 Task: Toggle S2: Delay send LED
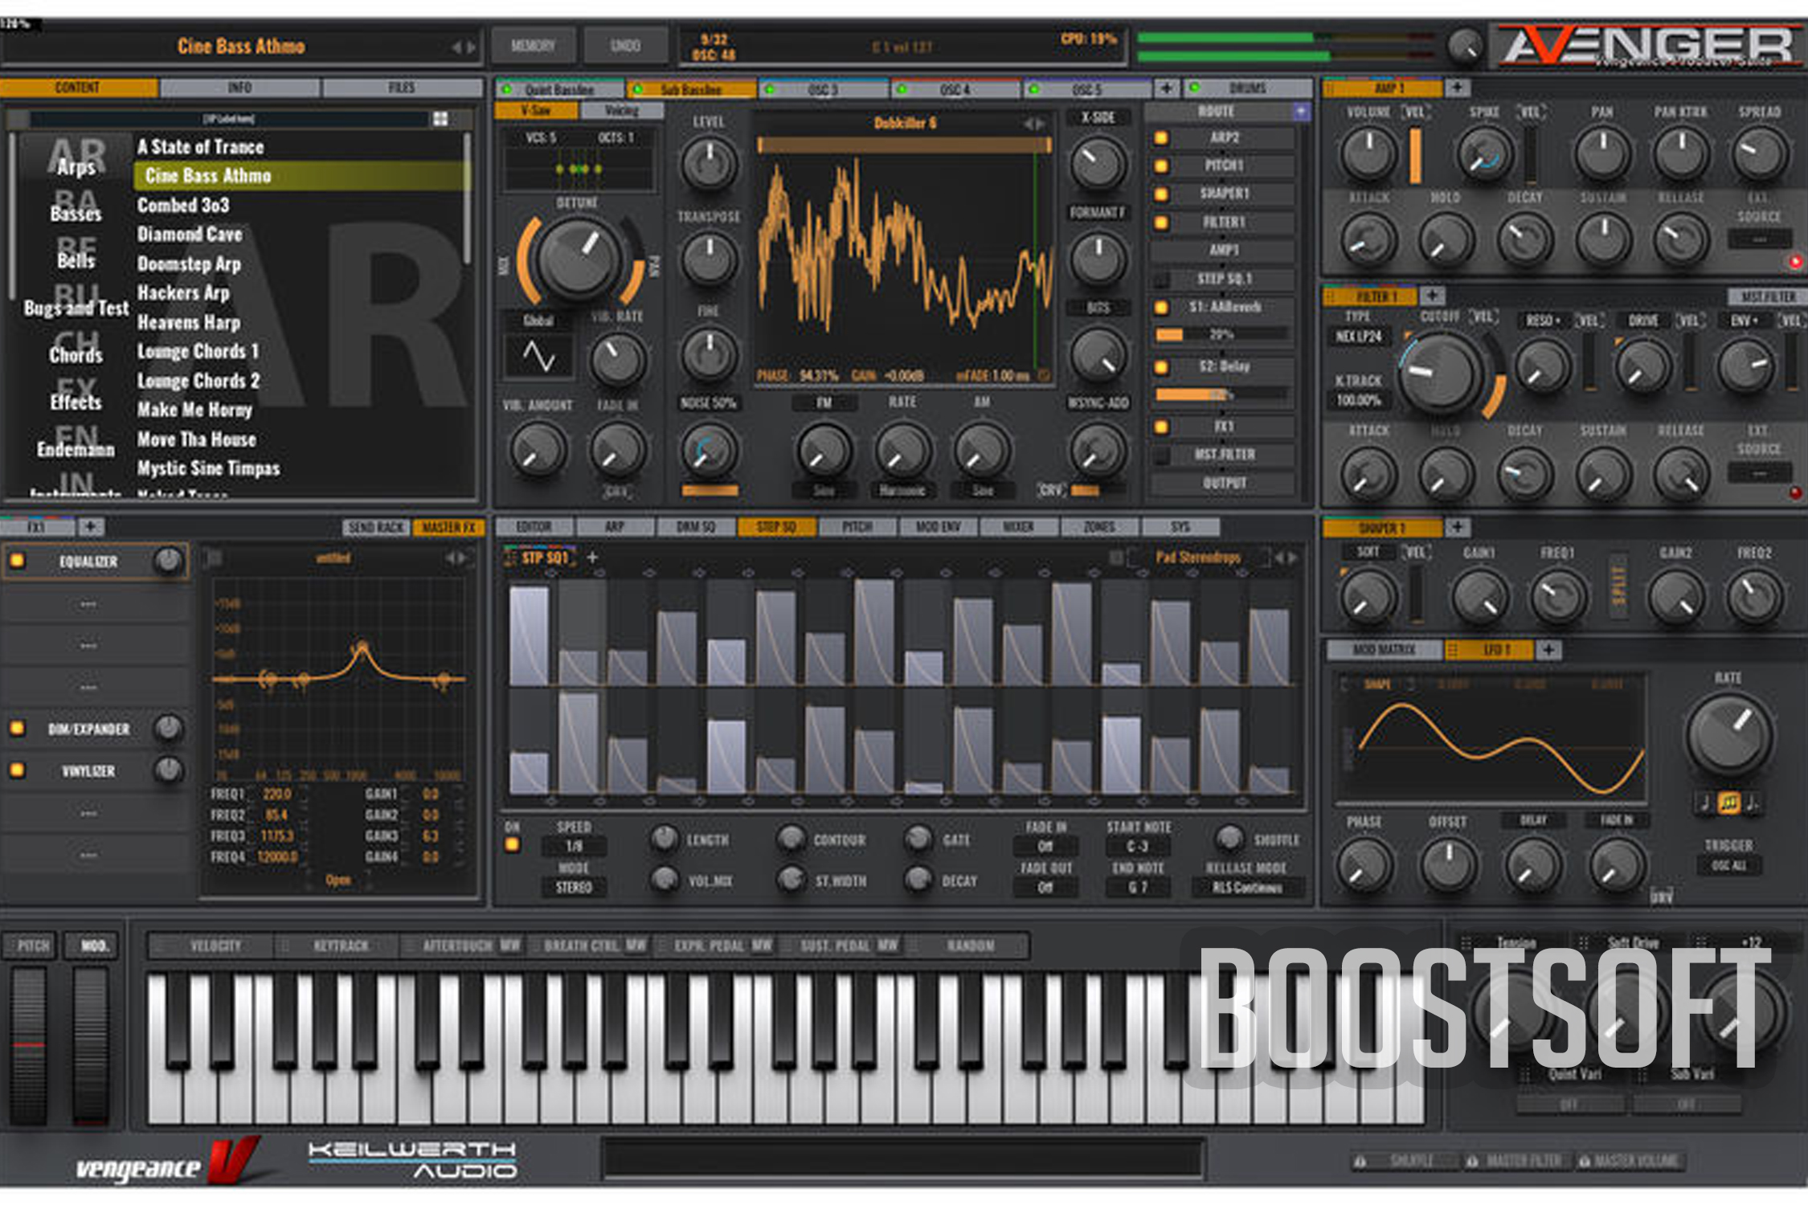click(1161, 368)
